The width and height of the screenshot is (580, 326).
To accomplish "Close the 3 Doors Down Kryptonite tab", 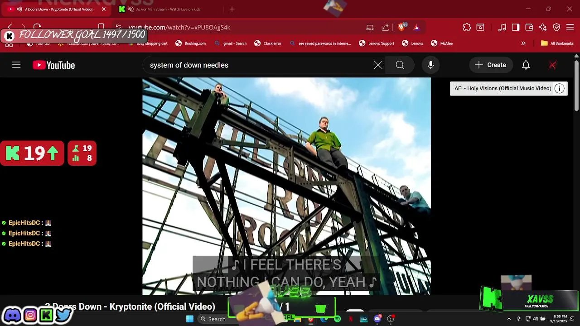I will pyautogui.click(x=104, y=9).
